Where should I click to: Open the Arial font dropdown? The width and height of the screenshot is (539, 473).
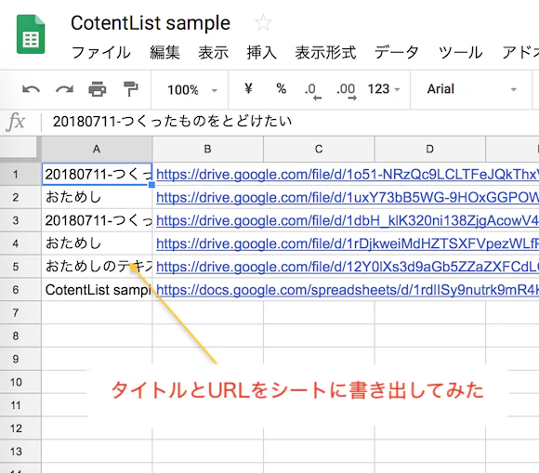point(472,89)
